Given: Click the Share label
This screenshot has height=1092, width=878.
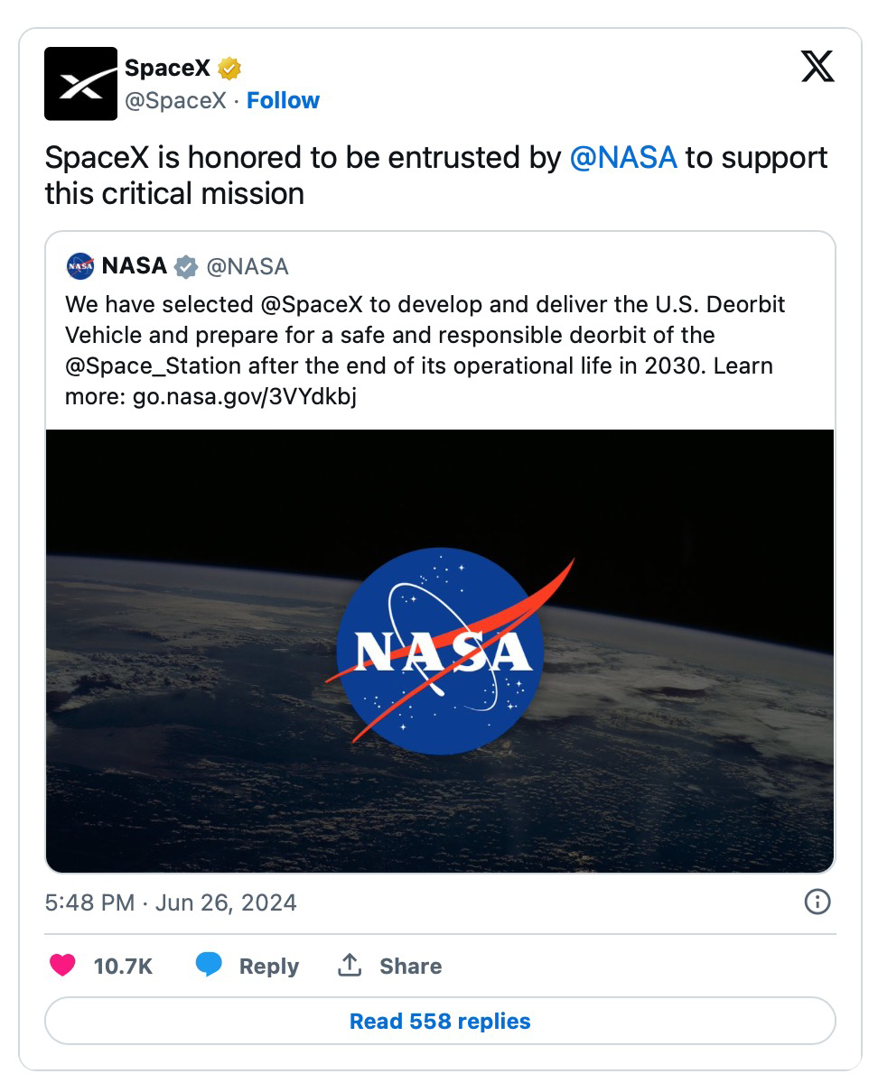Looking at the screenshot, I should [411, 966].
